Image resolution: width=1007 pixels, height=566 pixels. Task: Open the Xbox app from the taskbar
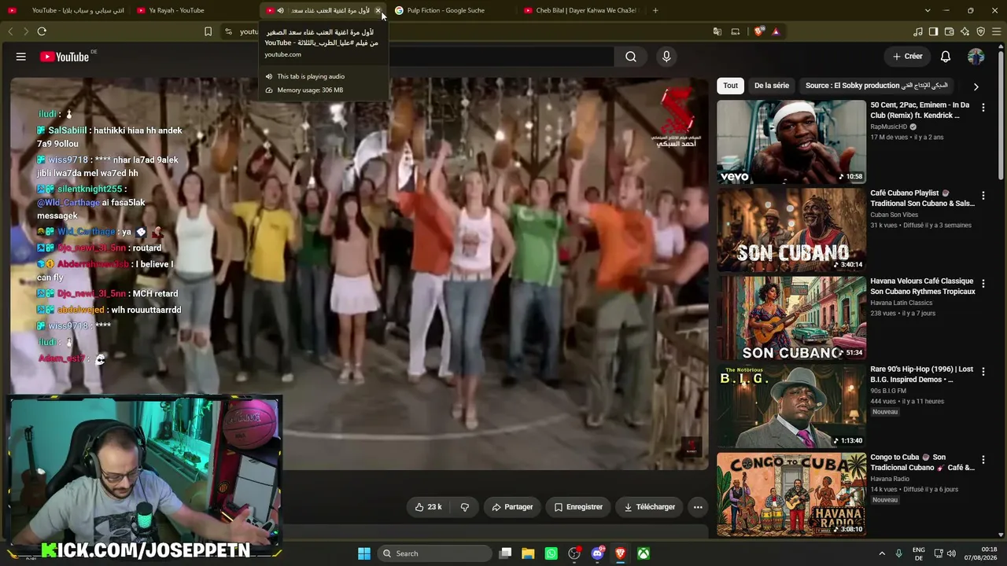644,553
